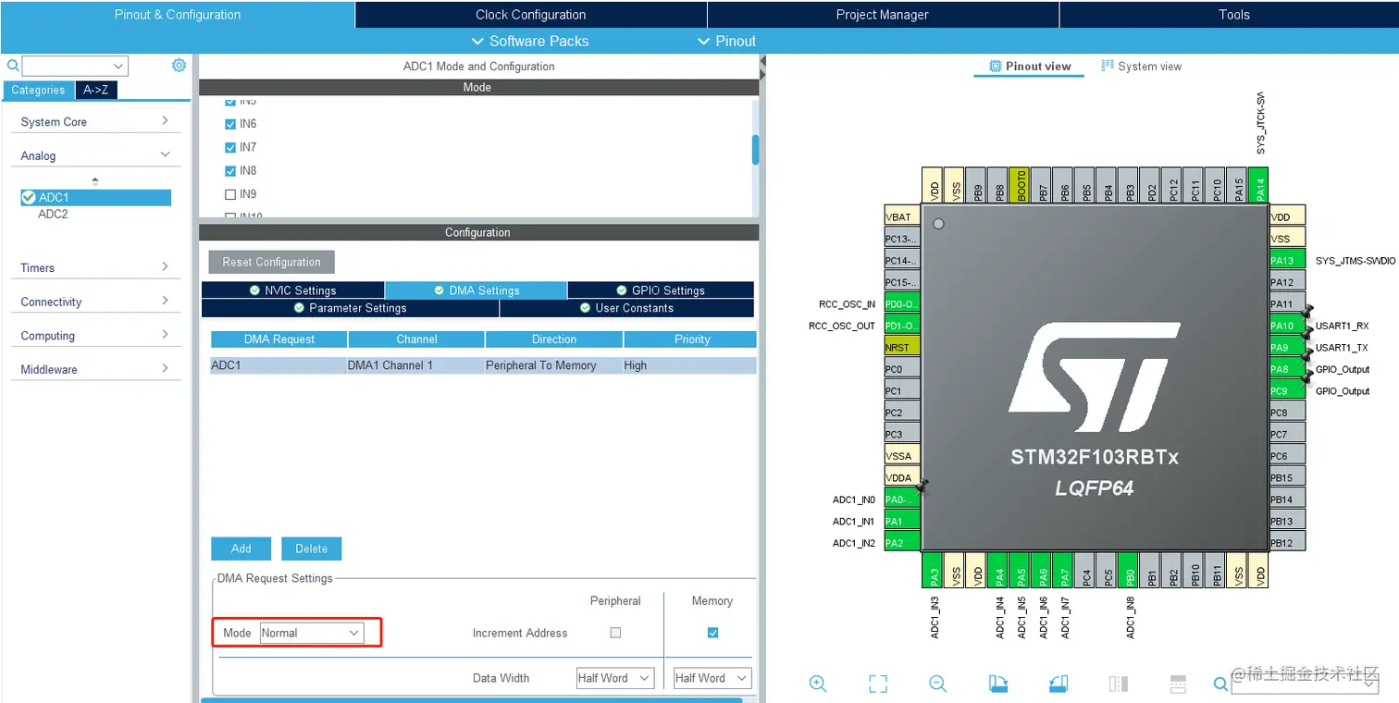Expand the Timers category

tap(94, 267)
